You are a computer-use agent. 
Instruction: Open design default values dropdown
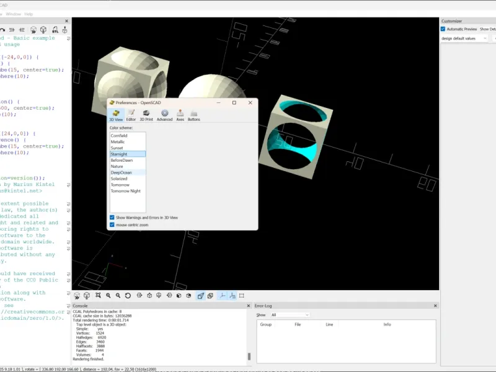[x=464, y=38]
